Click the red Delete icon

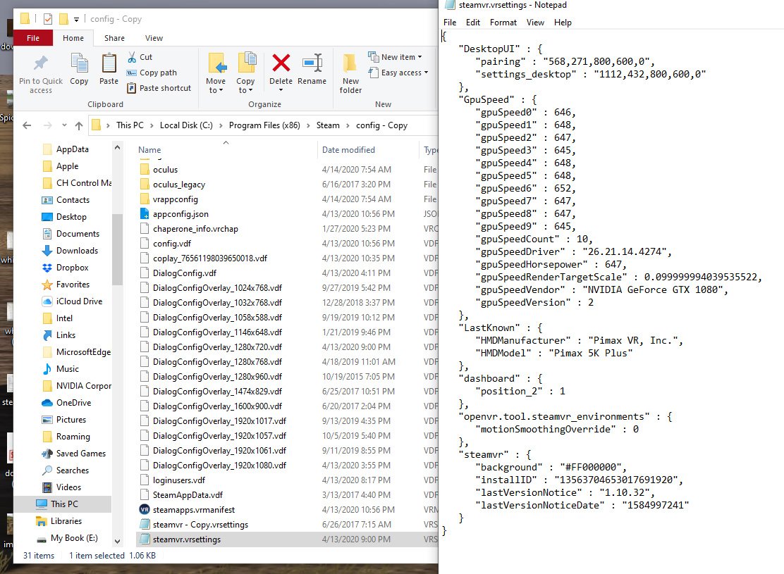pos(281,63)
